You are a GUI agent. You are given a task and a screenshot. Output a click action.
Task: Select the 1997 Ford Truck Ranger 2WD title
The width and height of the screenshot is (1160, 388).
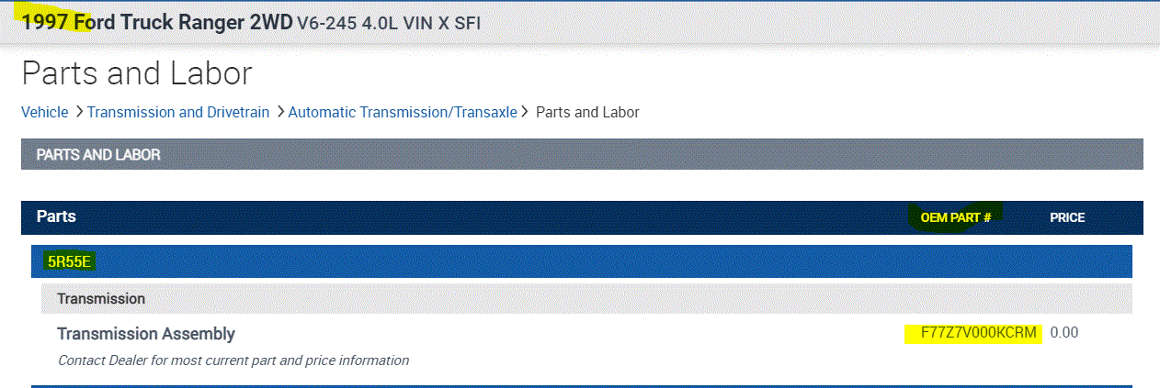point(155,22)
